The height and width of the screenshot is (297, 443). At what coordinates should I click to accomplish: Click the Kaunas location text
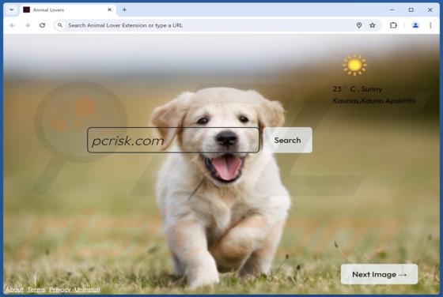pyautogui.click(x=374, y=100)
